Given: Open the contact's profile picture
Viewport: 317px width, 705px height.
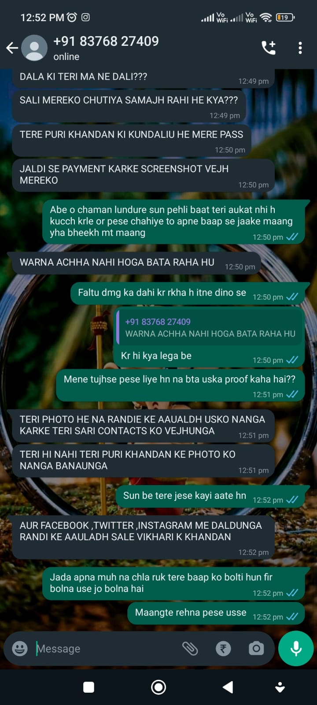Looking at the screenshot, I should (34, 48).
